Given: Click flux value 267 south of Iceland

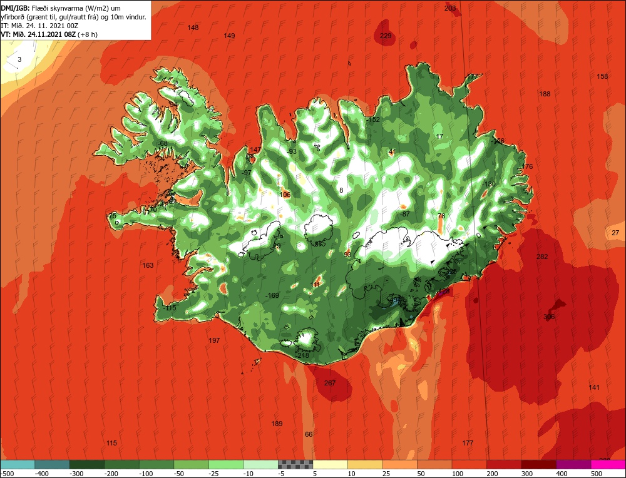Looking at the screenshot, I should [x=330, y=383].
